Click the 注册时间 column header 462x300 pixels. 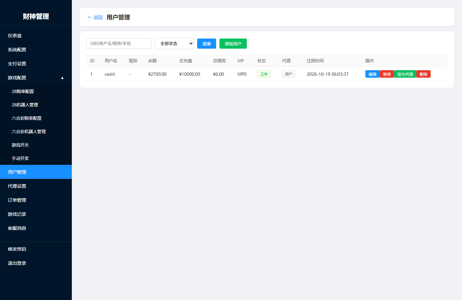click(315, 61)
